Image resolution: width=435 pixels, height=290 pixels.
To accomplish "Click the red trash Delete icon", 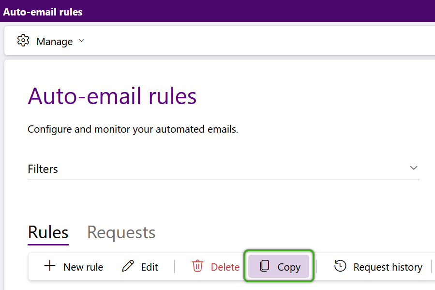I will tap(197, 266).
